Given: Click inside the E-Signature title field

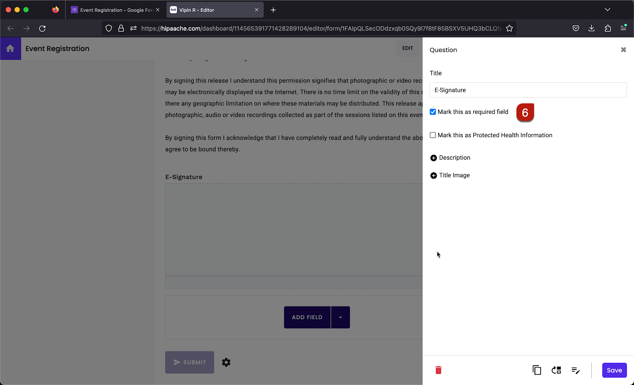Looking at the screenshot, I should pos(528,90).
